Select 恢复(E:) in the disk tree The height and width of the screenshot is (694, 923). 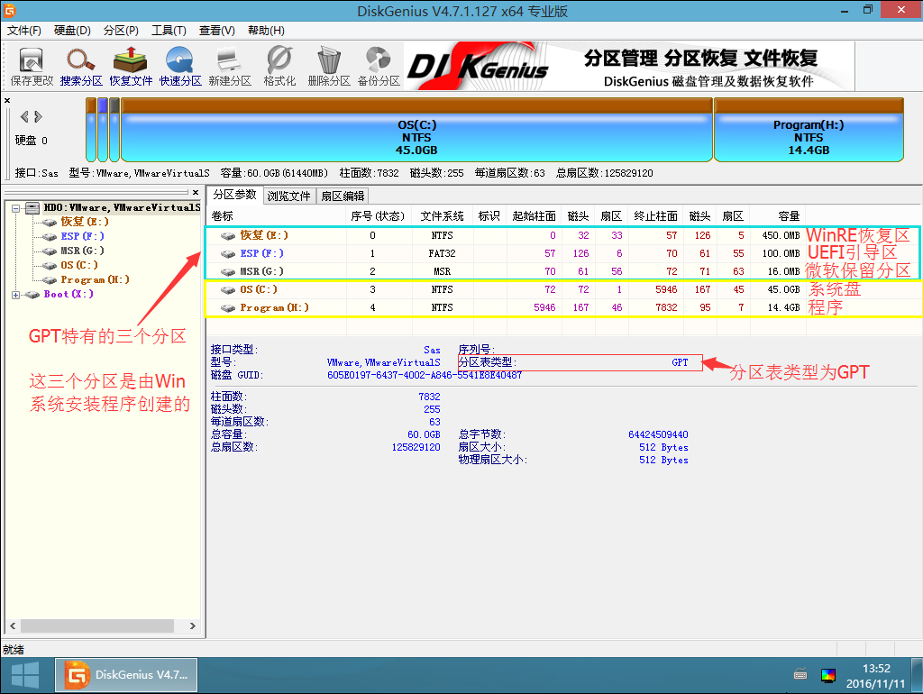(x=85, y=222)
